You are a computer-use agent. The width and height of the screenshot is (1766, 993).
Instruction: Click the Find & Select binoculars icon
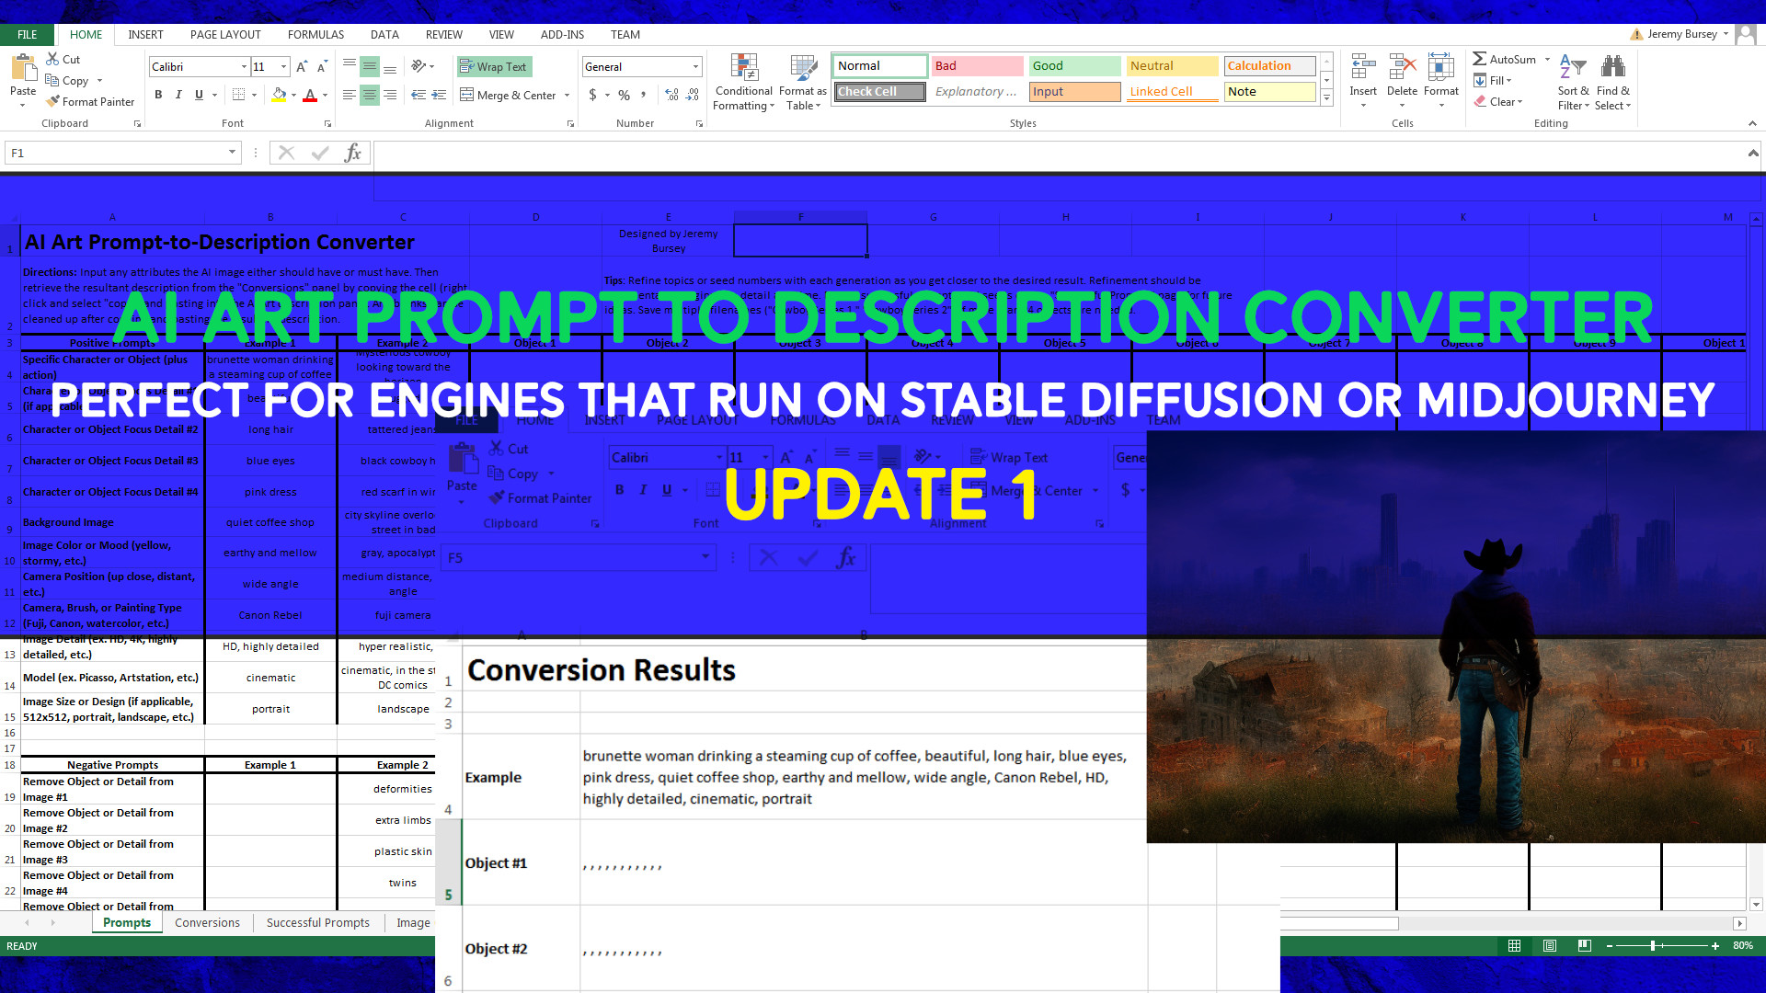(1612, 67)
